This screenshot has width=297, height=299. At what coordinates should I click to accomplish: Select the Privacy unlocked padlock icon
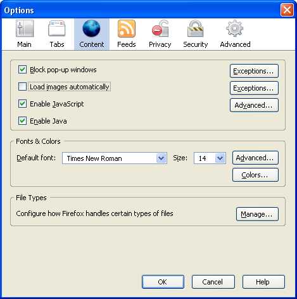(160, 29)
